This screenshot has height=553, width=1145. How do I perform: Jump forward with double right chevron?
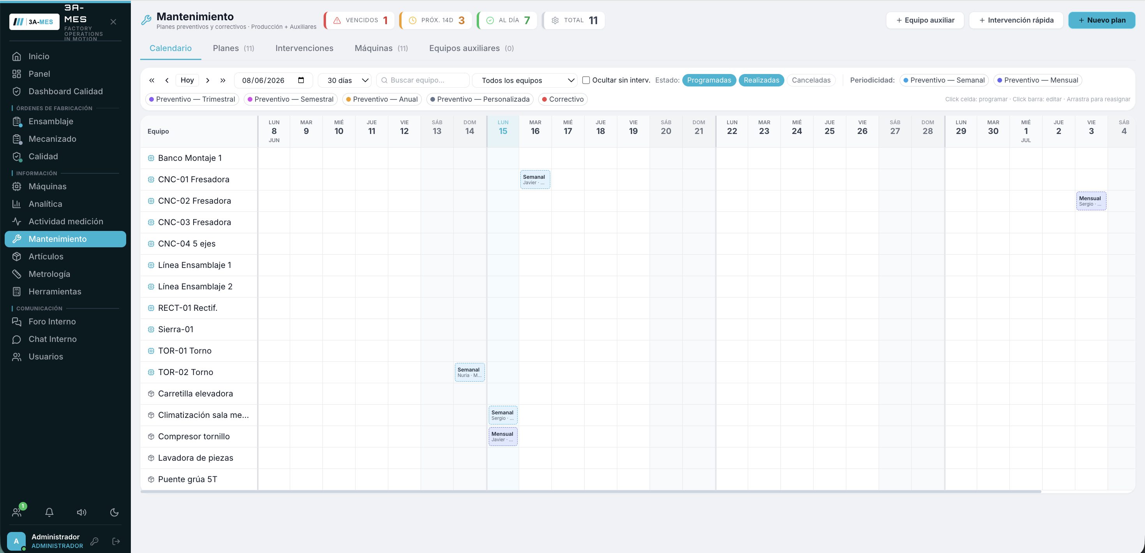coord(223,81)
